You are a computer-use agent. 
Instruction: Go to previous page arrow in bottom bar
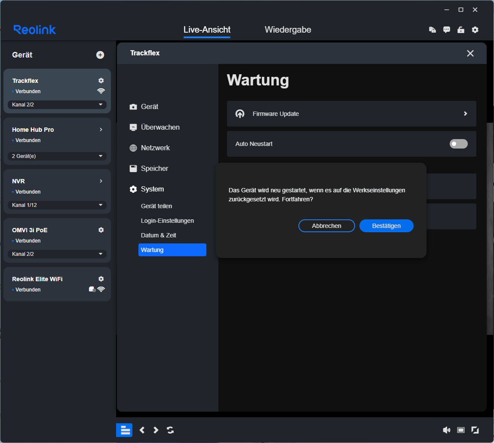coord(142,430)
